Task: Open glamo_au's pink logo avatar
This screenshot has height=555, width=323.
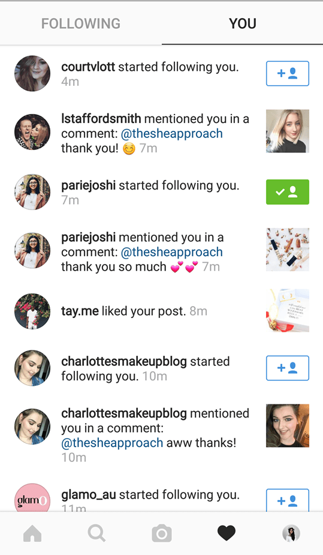Action: pos(32,497)
